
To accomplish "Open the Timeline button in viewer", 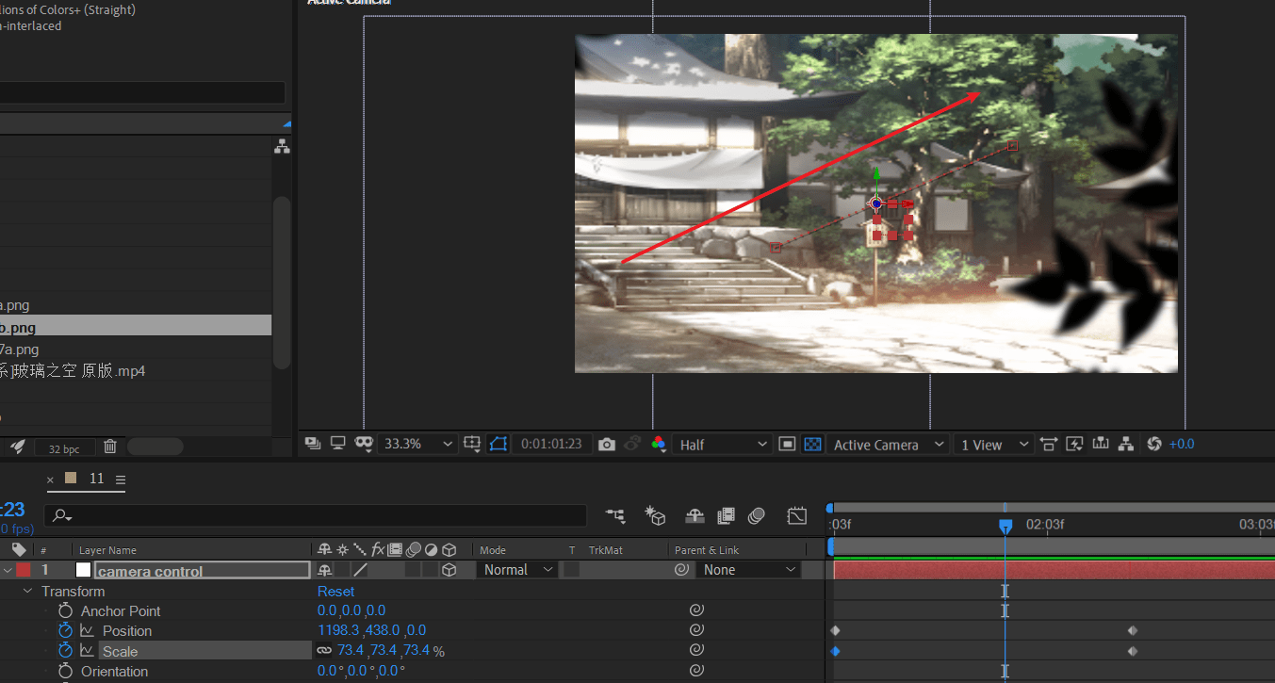I will (x=1100, y=444).
